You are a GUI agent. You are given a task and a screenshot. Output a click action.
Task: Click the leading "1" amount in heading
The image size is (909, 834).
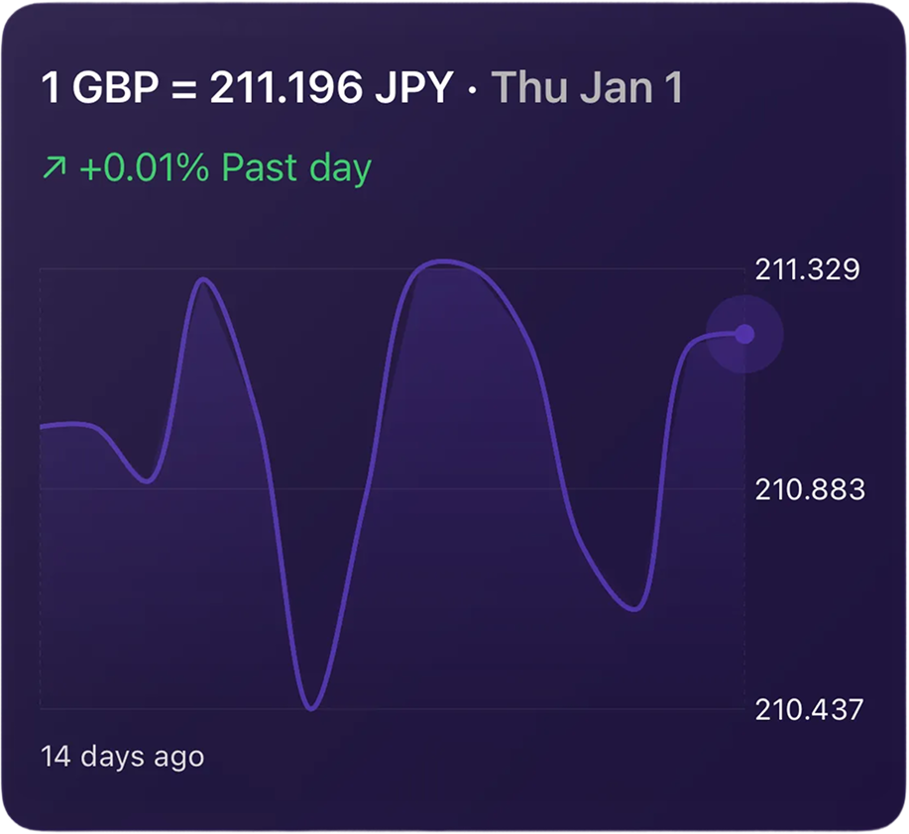point(51,89)
